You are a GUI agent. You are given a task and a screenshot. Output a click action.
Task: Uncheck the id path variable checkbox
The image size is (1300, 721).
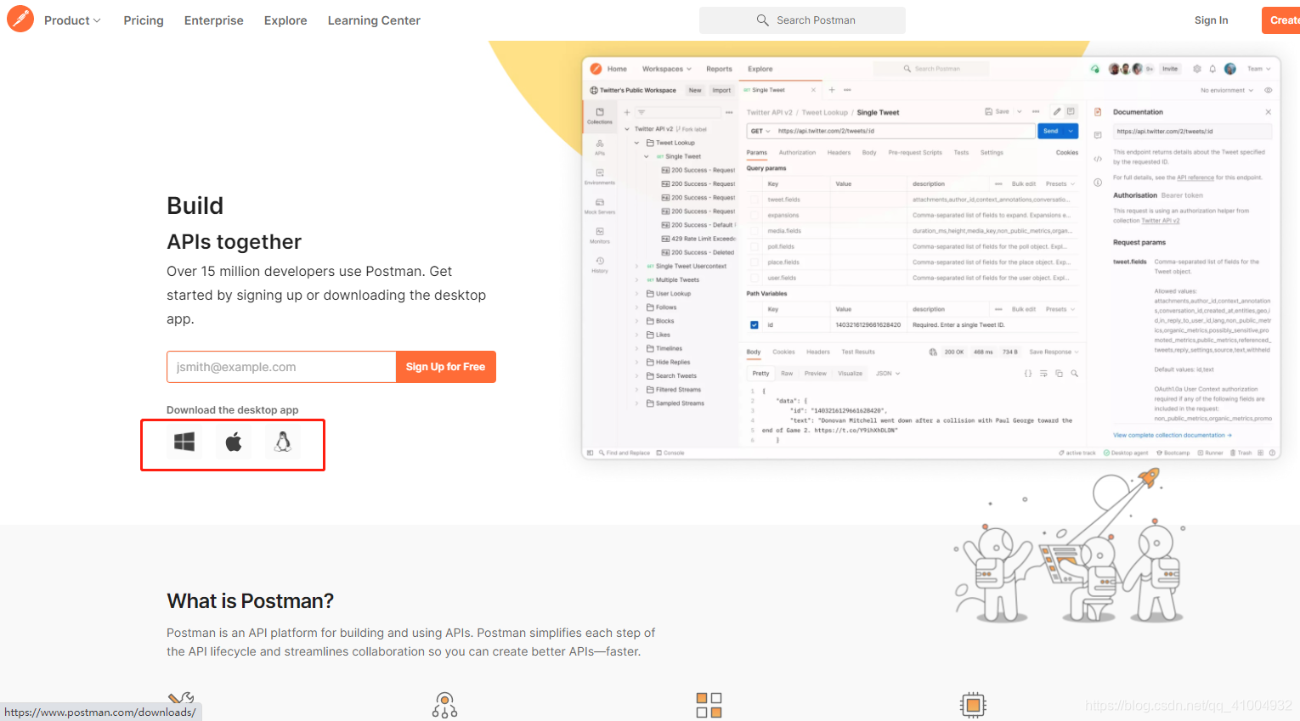[755, 324]
